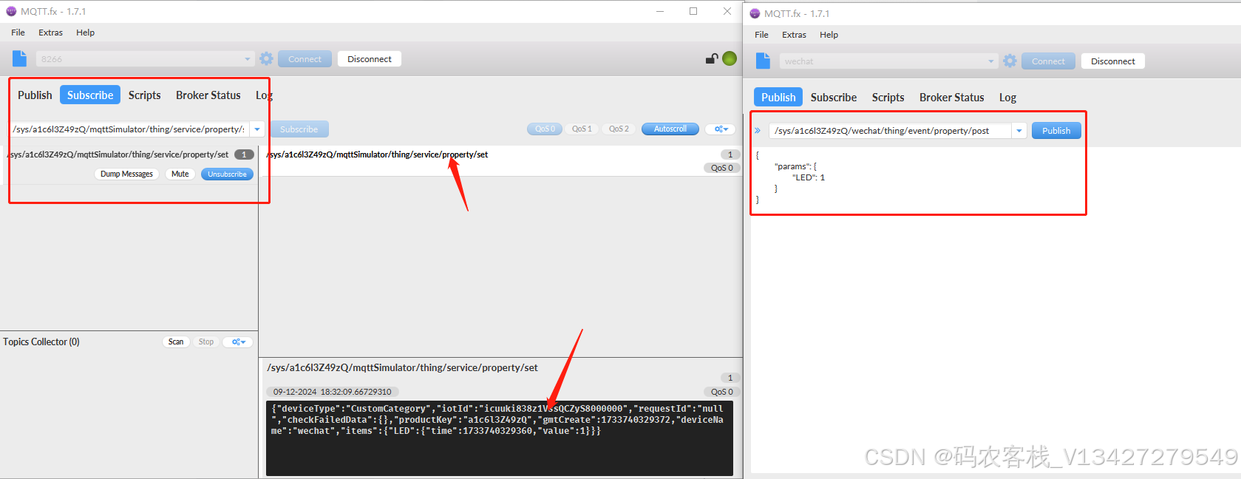
Task: Select QoS 2 toggle in subscribe bar
Action: point(619,129)
